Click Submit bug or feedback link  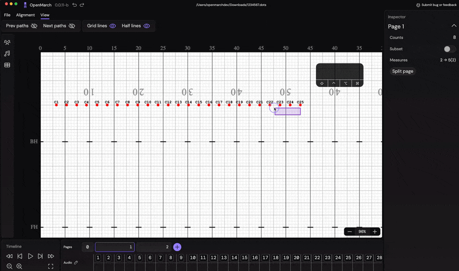436,5
